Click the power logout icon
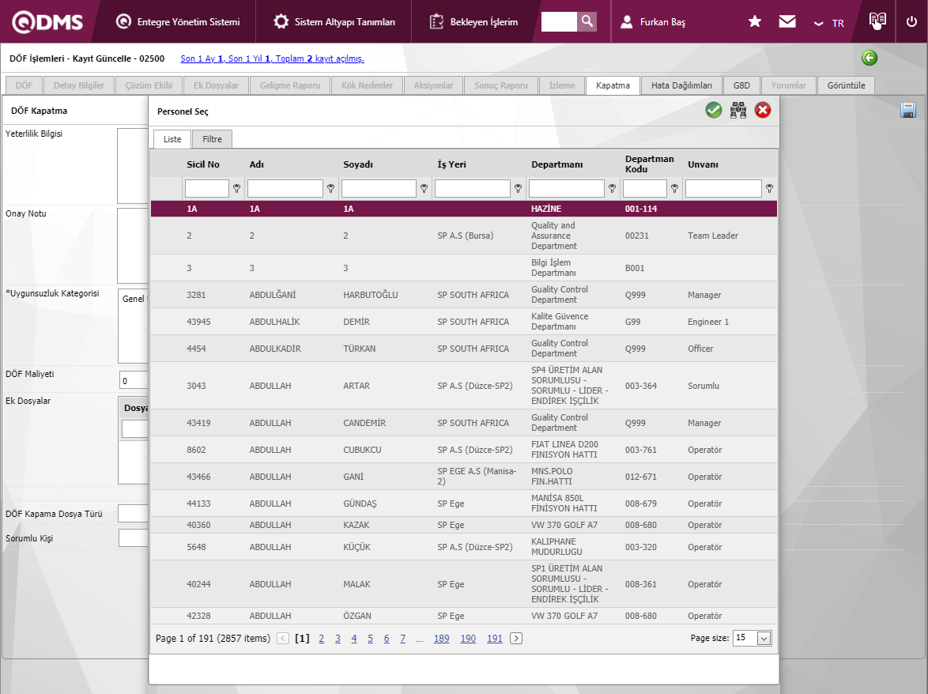The height and width of the screenshot is (694, 928). point(911,21)
